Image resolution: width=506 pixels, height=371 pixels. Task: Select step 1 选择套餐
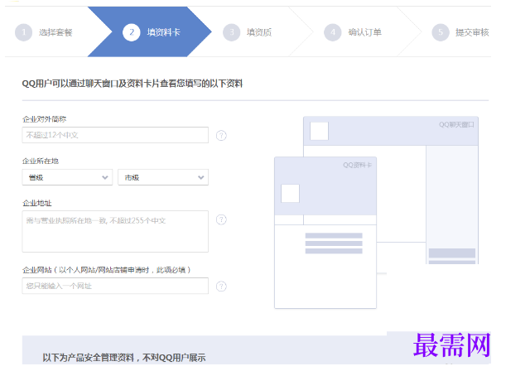click(x=44, y=32)
